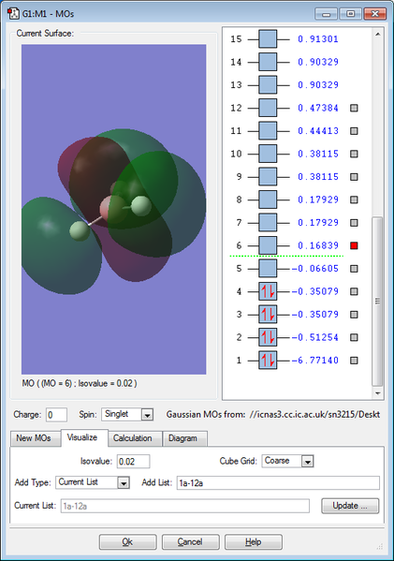Switch to the Visualize tab
Screen dimensions: 394x561
pyautogui.click(x=83, y=437)
